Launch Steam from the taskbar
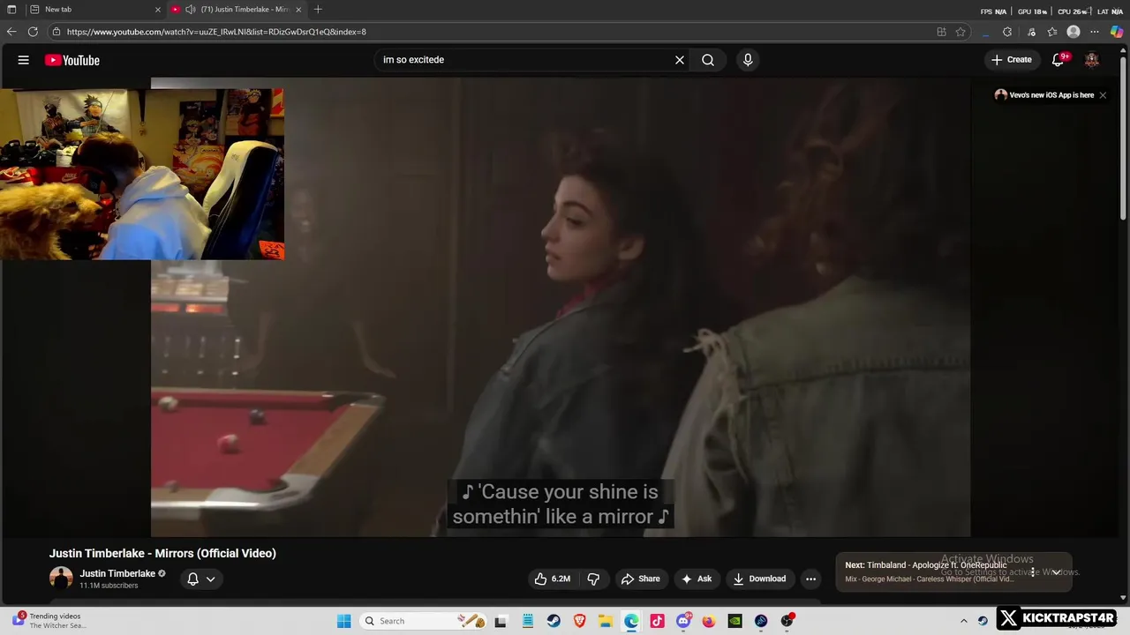 (x=554, y=621)
